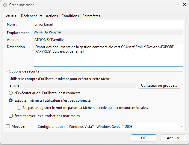
Task: Show the Paramètres tab
Action: (x=91, y=16)
